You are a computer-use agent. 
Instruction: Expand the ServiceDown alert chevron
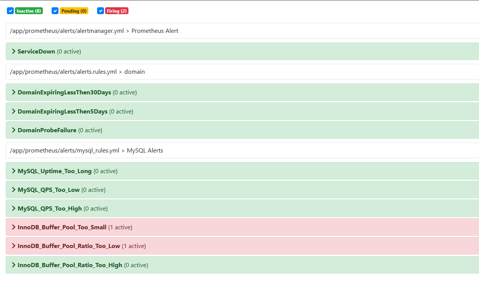point(14,51)
